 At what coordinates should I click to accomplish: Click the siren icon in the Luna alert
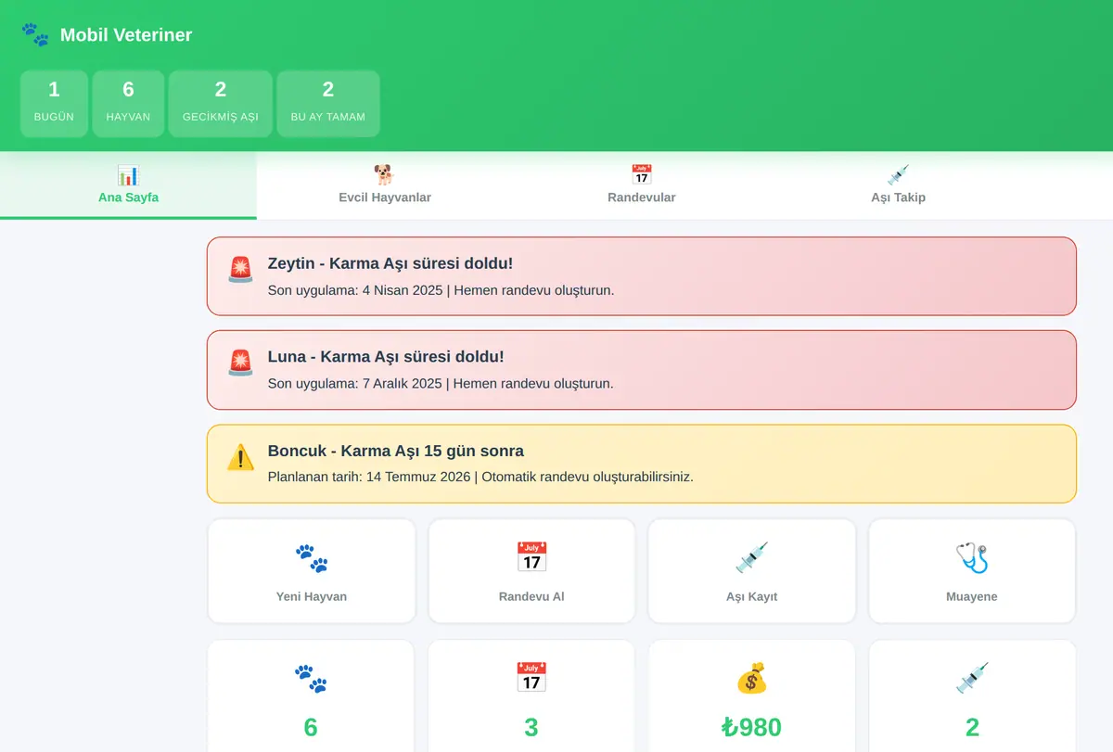[x=240, y=363]
